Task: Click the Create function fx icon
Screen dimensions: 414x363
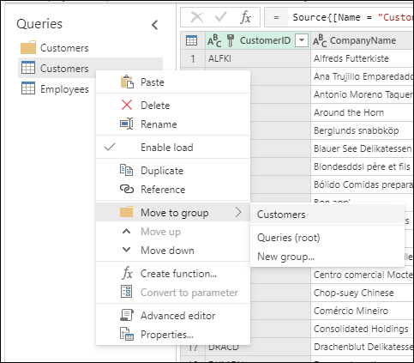Action: (x=127, y=274)
